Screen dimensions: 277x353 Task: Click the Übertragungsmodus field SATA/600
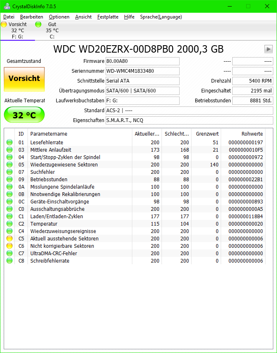[x=142, y=91]
